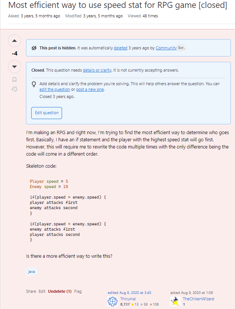
Task: Click the hidden post eye-slash icon
Action: click(x=34, y=48)
